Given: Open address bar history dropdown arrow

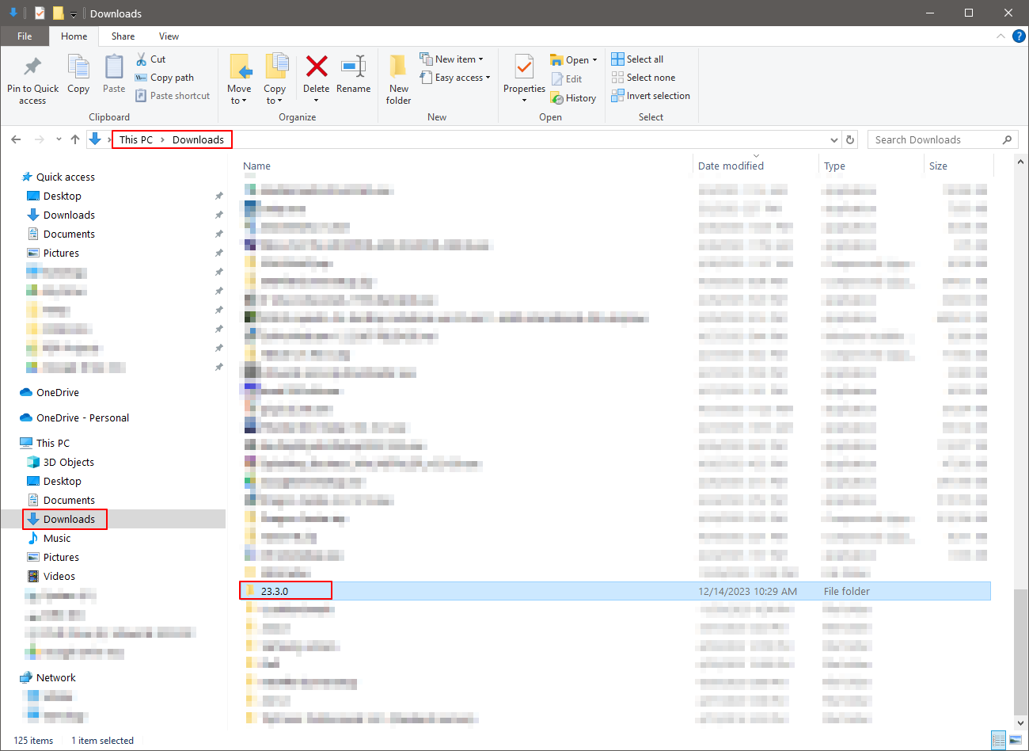Looking at the screenshot, I should 833,140.
